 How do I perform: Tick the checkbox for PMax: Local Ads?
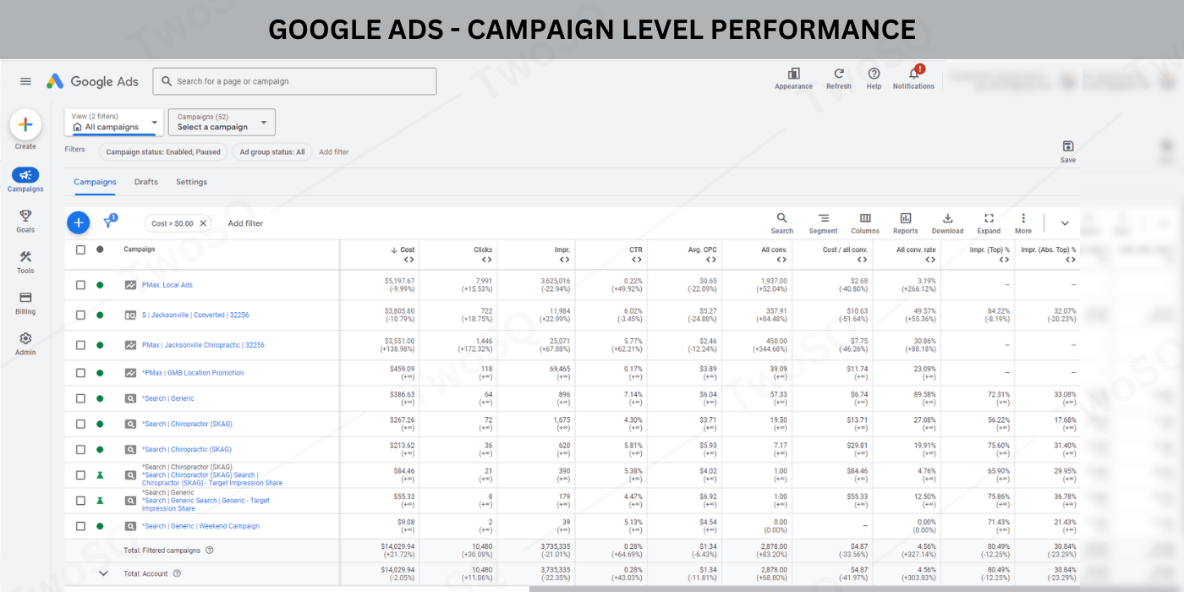pyautogui.click(x=80, y=285)
